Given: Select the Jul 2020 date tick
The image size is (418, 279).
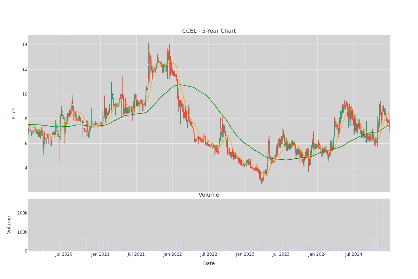Looking at the screenshot, I should click(x=64, y=254).
